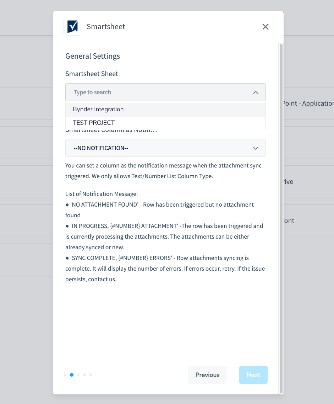The image size is (334, 404).
Task: Click the highlighted blue step dot
Action: coord(72,375)
